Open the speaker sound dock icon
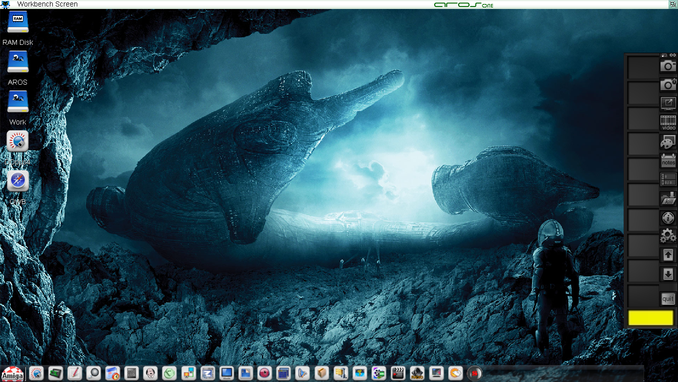The height and width of the screenshot is (382, 678). point(302,373)
